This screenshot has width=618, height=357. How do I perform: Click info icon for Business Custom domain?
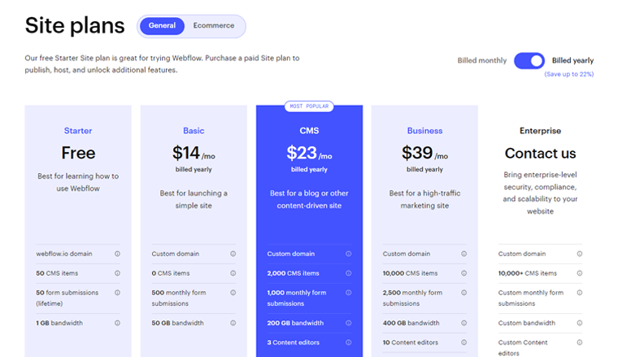[x=463, y=254]
